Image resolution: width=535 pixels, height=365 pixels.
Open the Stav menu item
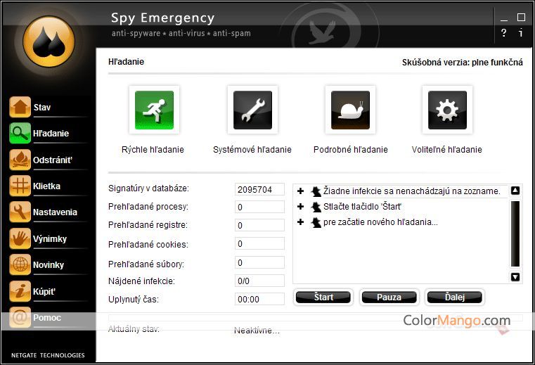point(42,108)
